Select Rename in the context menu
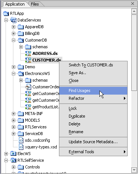This screenshot has width=138, height=174. click(93, 132)
